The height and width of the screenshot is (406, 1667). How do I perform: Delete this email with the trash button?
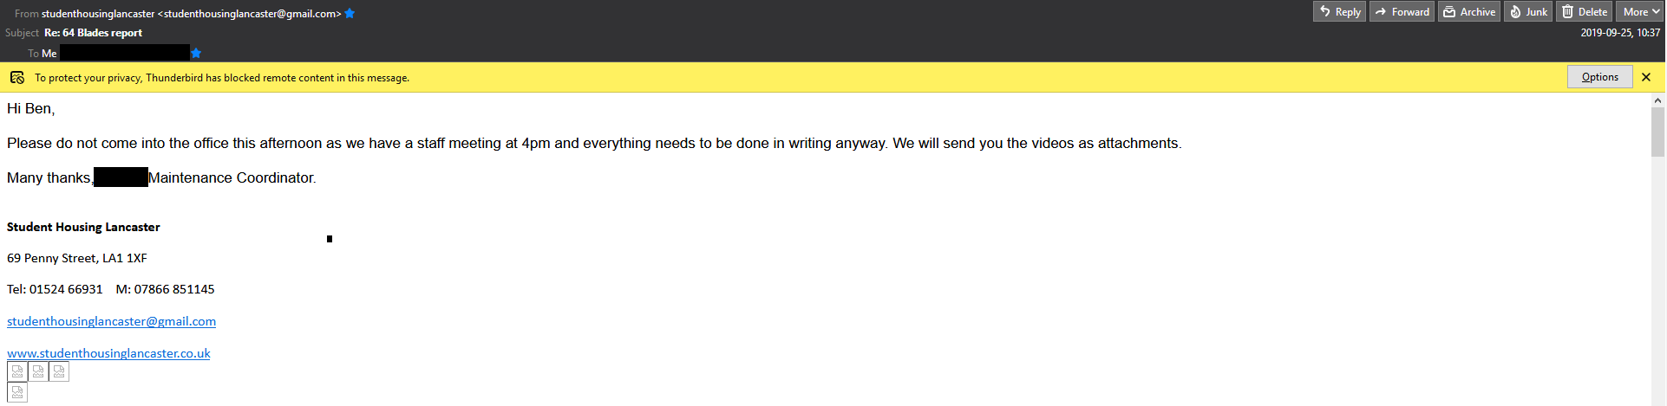click(1585, 12)
